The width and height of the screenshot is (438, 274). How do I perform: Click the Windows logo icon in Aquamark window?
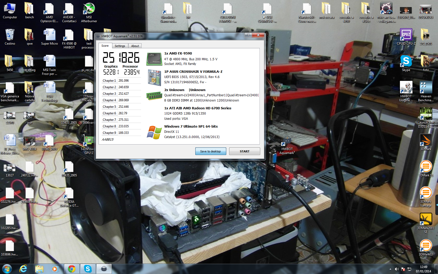point(154,132)
